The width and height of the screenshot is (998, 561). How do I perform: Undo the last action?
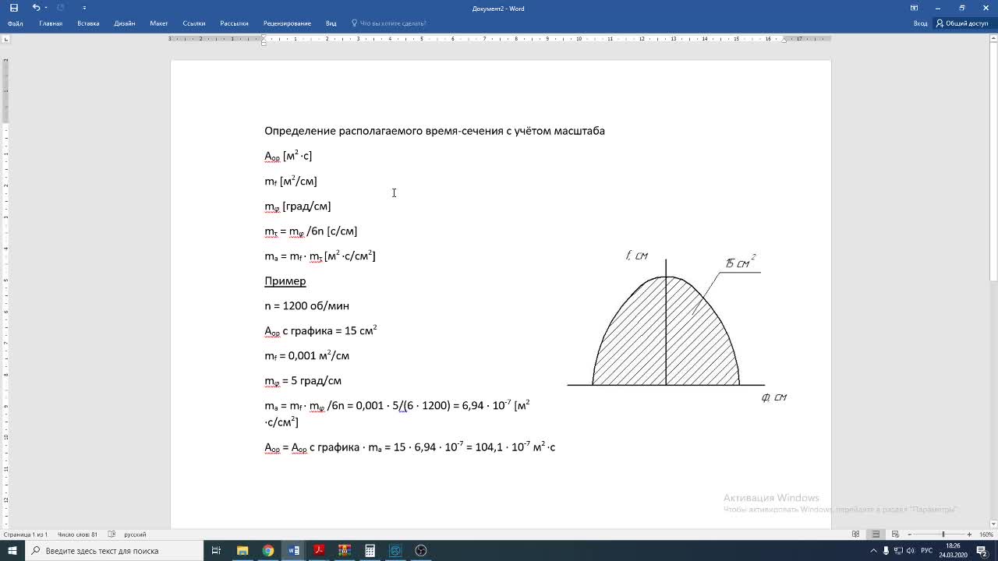(x=36, y=8)
